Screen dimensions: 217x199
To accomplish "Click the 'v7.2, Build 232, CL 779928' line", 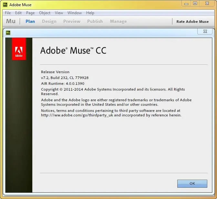I will [x=65, y=78].
